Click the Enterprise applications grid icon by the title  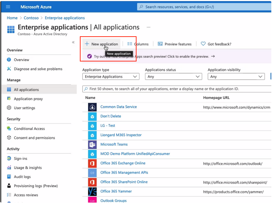[x=11, y=29]
